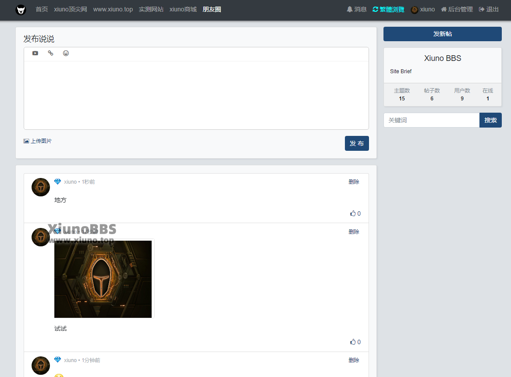Image resolution: width=511 pixels, height=377 pixels.
Task: Switch to 繁體浏覽 traditional view
Action: (x=388, y=10)
